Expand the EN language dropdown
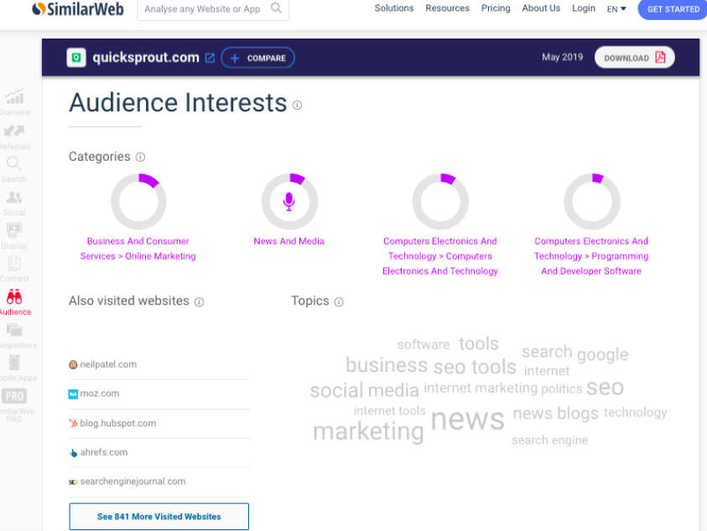707x531 pixels. tap(616, 9)
